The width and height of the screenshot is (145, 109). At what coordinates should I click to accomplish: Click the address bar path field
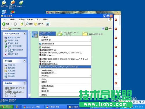click(x=55, y=28)
